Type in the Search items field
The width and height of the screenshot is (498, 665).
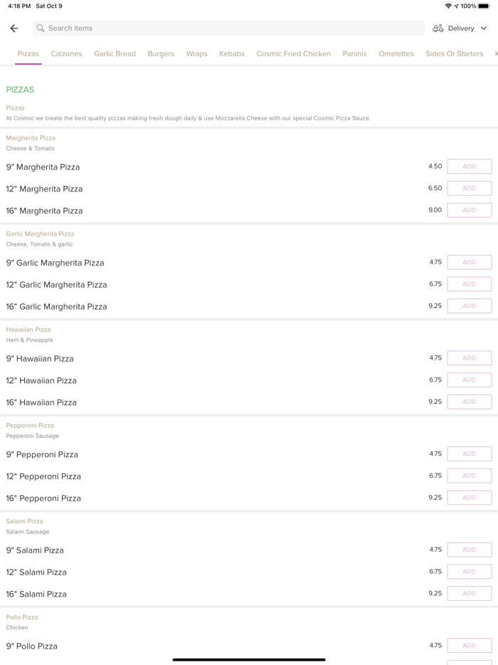[x=228, y=28]
